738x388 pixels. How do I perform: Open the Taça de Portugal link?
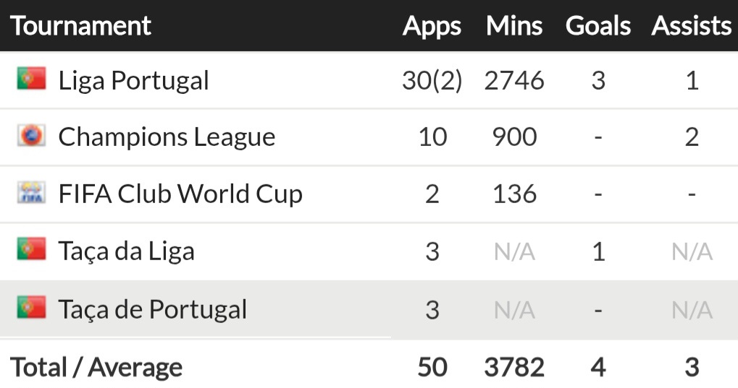tap(153, 310)
